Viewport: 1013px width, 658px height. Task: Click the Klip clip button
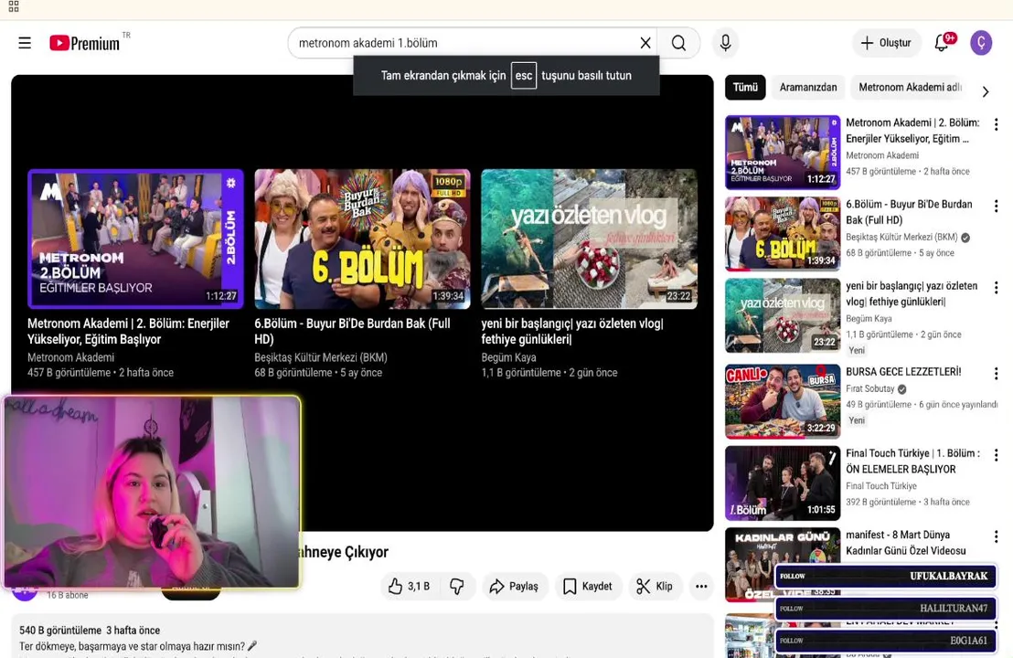point(656,587)
